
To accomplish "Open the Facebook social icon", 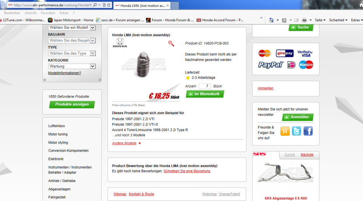I will pyautogui.click(x=308, y=131).
